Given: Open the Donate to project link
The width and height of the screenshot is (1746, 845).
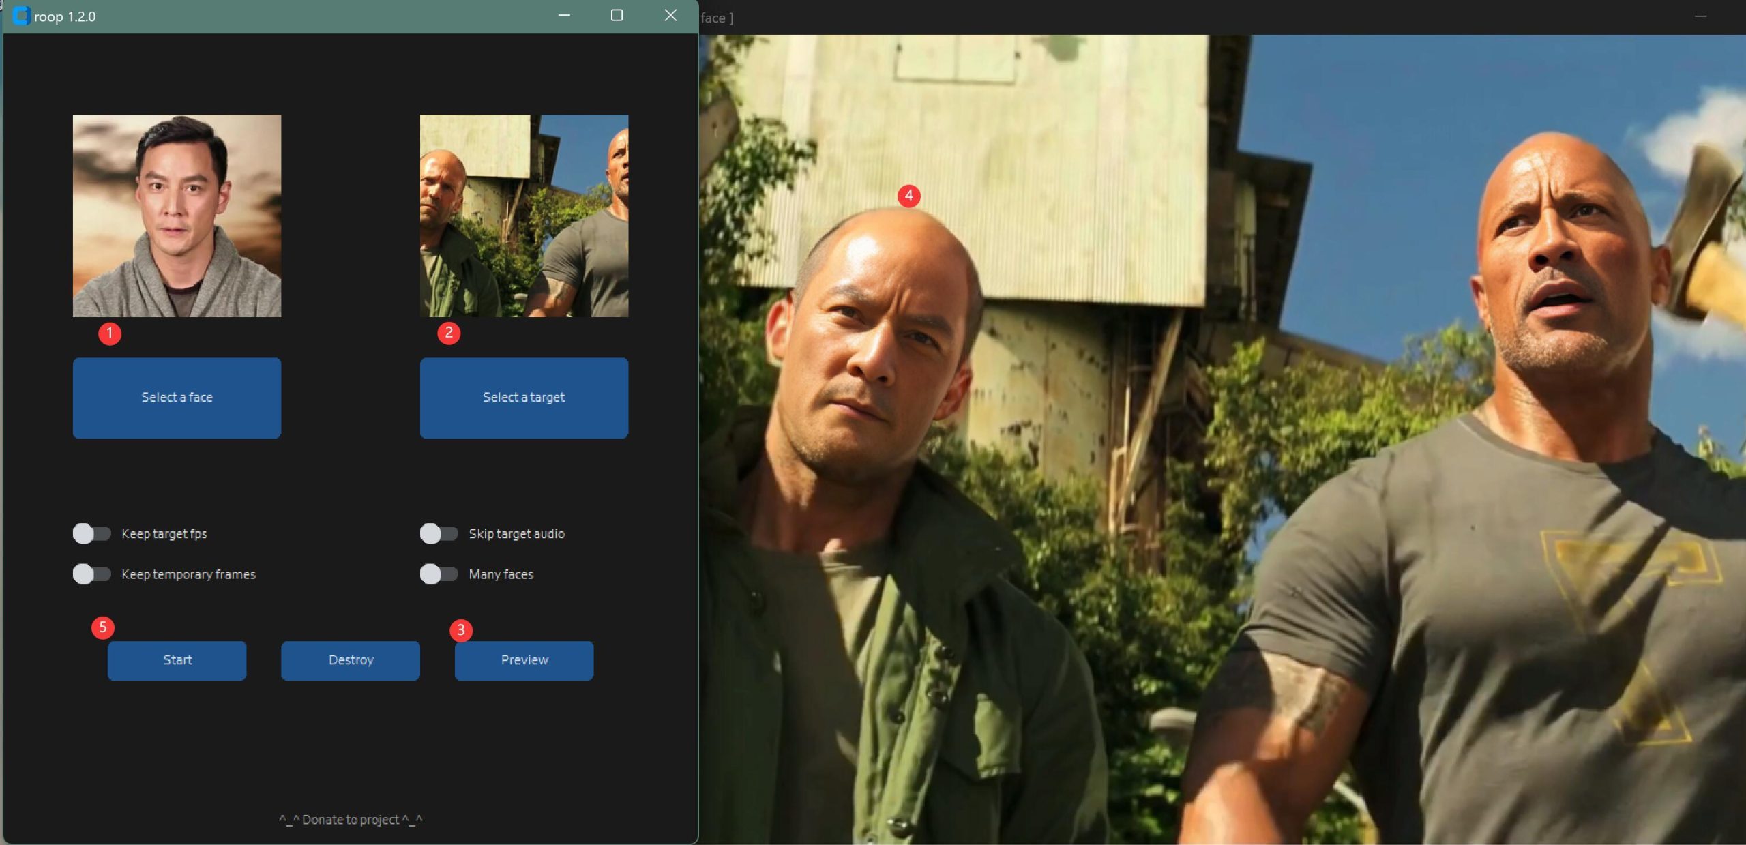Looking at the screenshot, I should 351,820.
